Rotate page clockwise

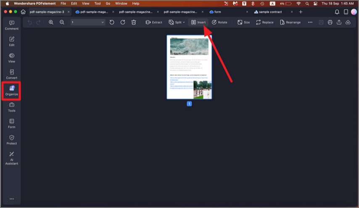click(x=123, y=22)
